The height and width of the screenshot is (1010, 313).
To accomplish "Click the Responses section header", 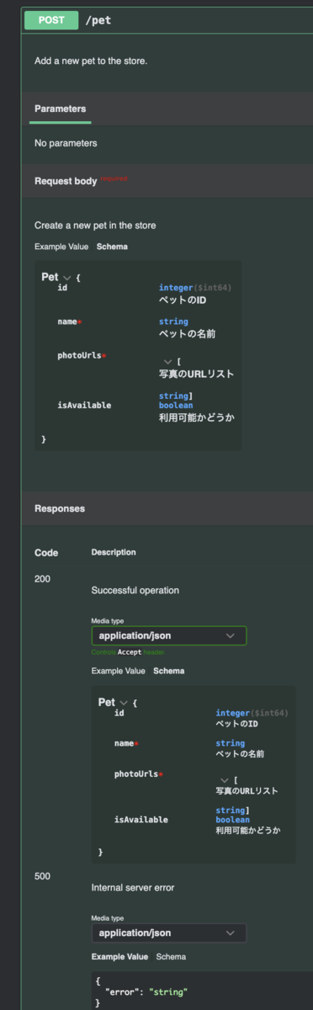I will point(59,508).
